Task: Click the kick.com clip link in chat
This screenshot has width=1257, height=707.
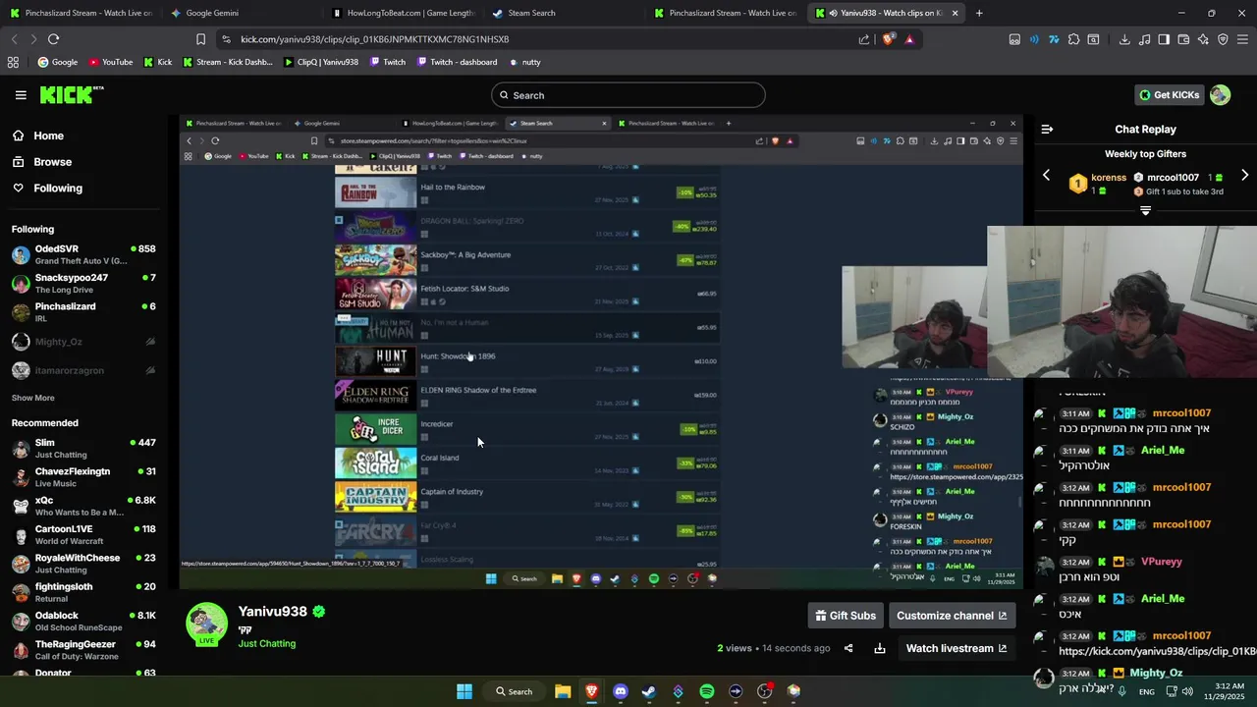Action: click(1157, 651)
